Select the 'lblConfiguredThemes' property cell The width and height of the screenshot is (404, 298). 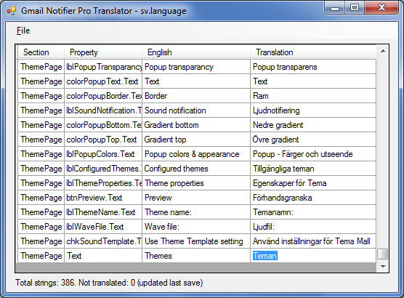click(x=103, y=169)
